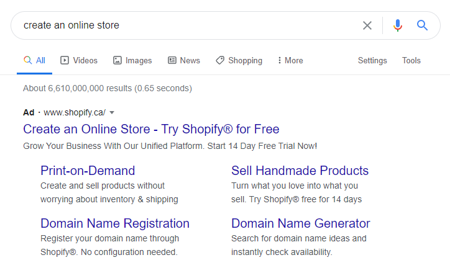Click the blue magnifying glass search button

tap(423, 25)
